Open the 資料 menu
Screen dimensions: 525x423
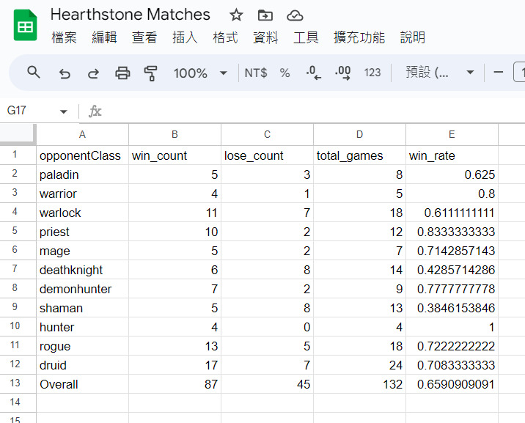pos(265,37)
